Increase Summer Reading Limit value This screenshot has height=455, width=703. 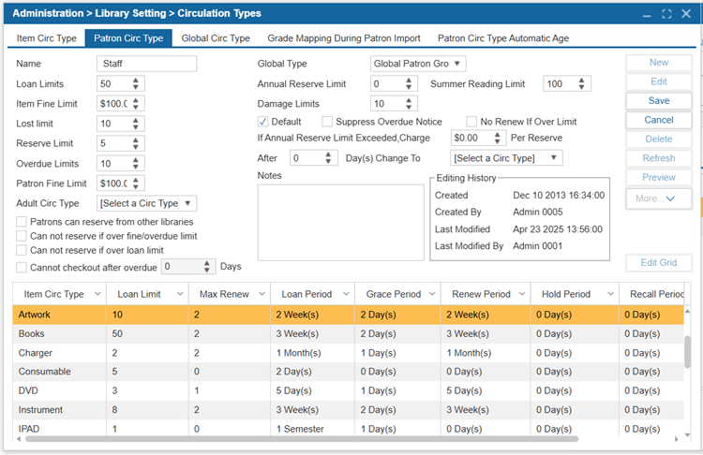582,80
